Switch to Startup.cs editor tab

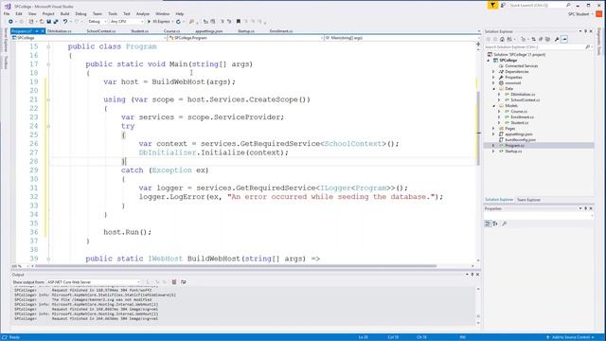(246, 31)
